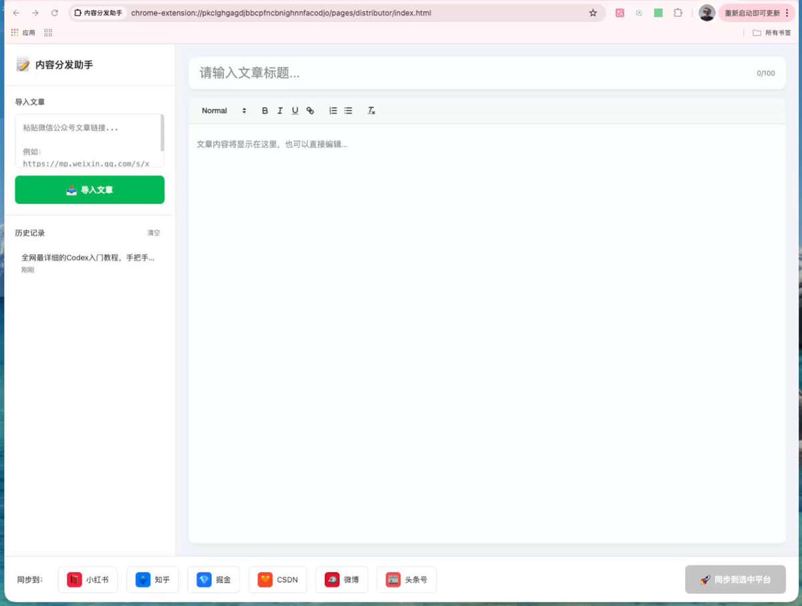Click the address bar URL
This screenshot has height=606, width=802.
pyautogui.click(x=281, y=13)
